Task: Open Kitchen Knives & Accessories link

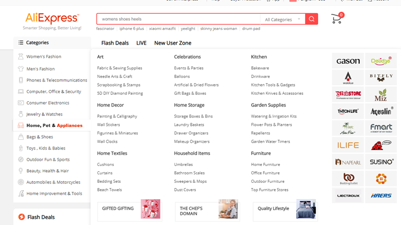Action: [x=277, y=93]
